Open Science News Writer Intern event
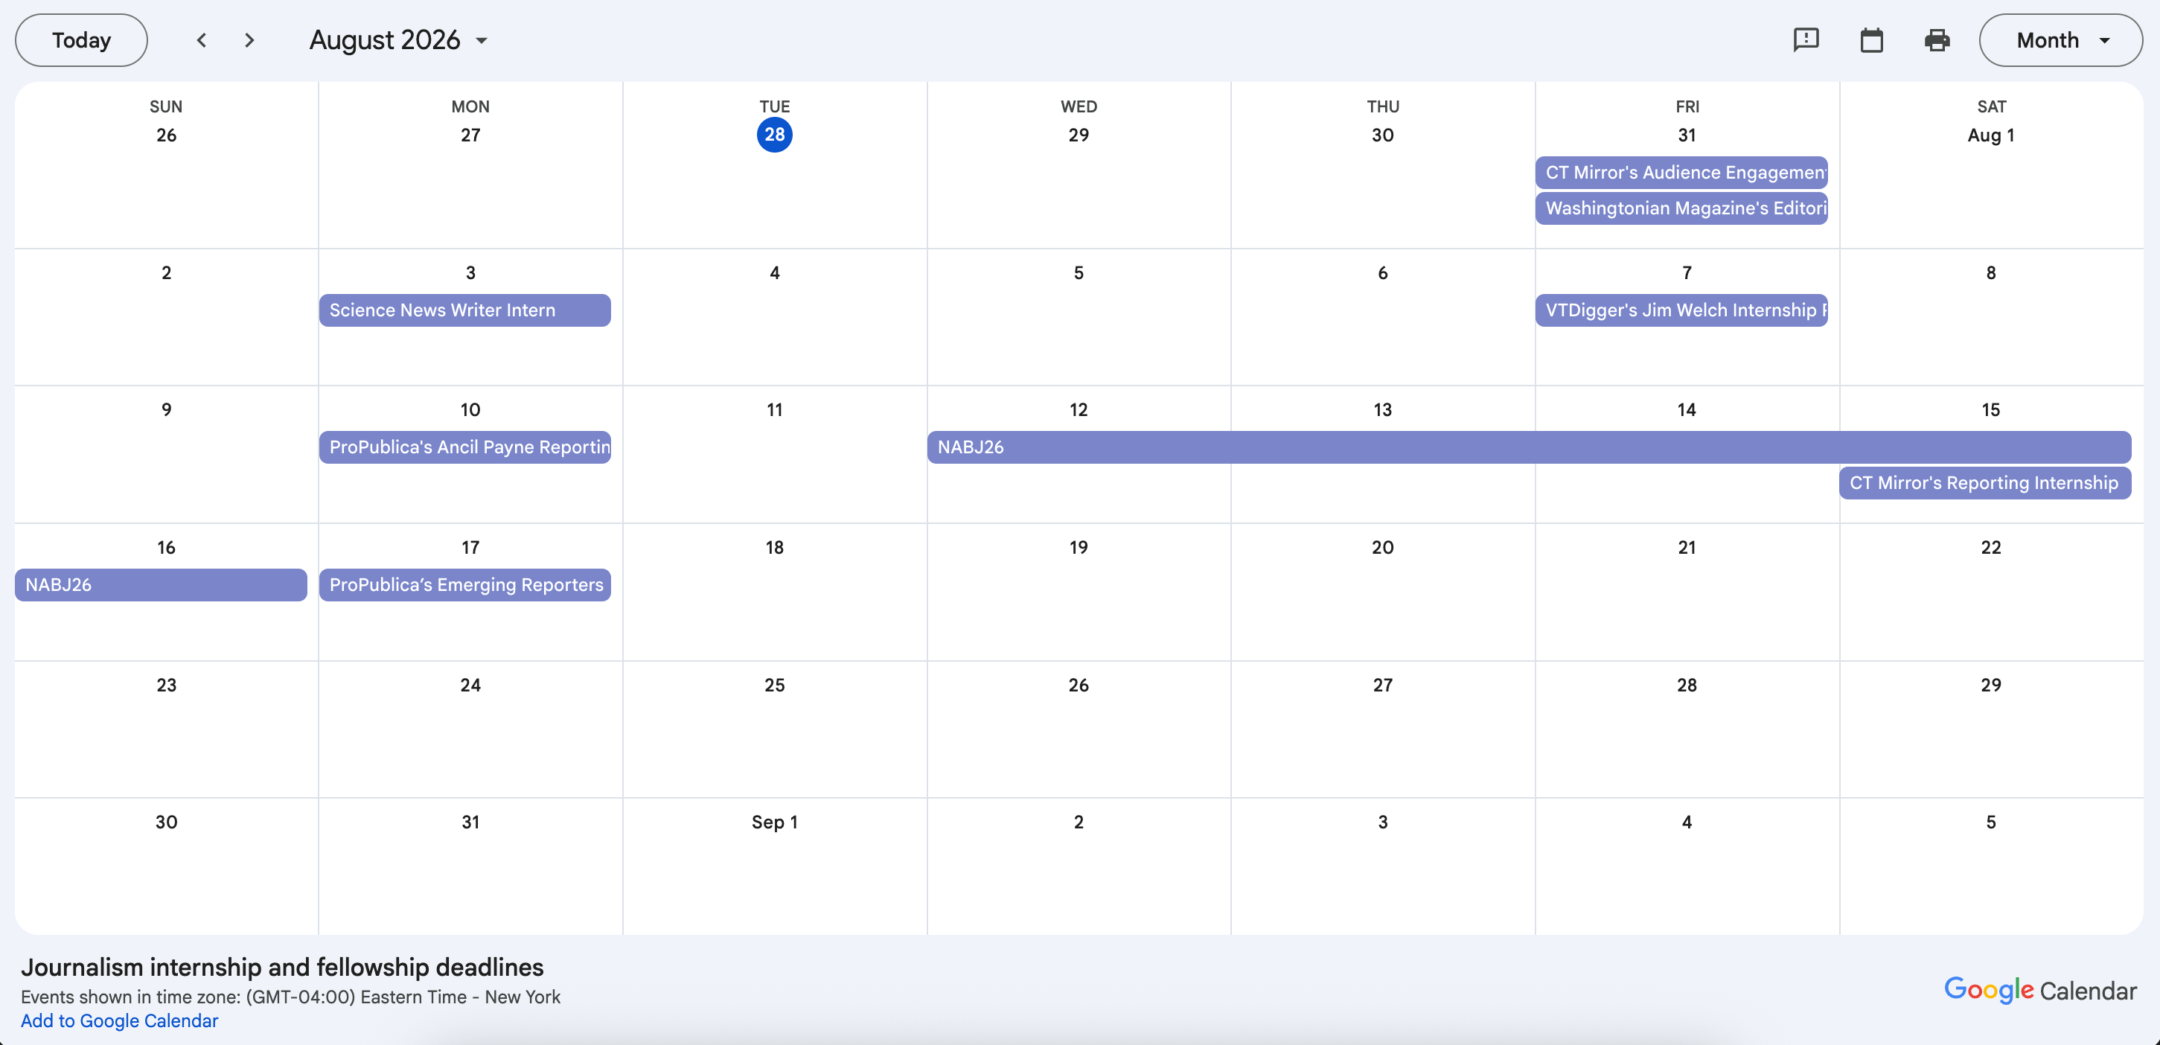This screenshot has width=2160, height=1045. pos(464,310)
